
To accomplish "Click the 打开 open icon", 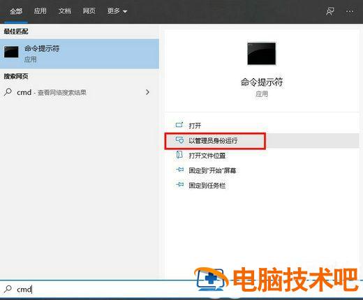I will pos(179,125).
